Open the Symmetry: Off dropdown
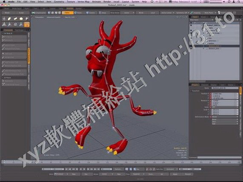The height and width of the screenshot is (182, 243). (x=183, y=13)
